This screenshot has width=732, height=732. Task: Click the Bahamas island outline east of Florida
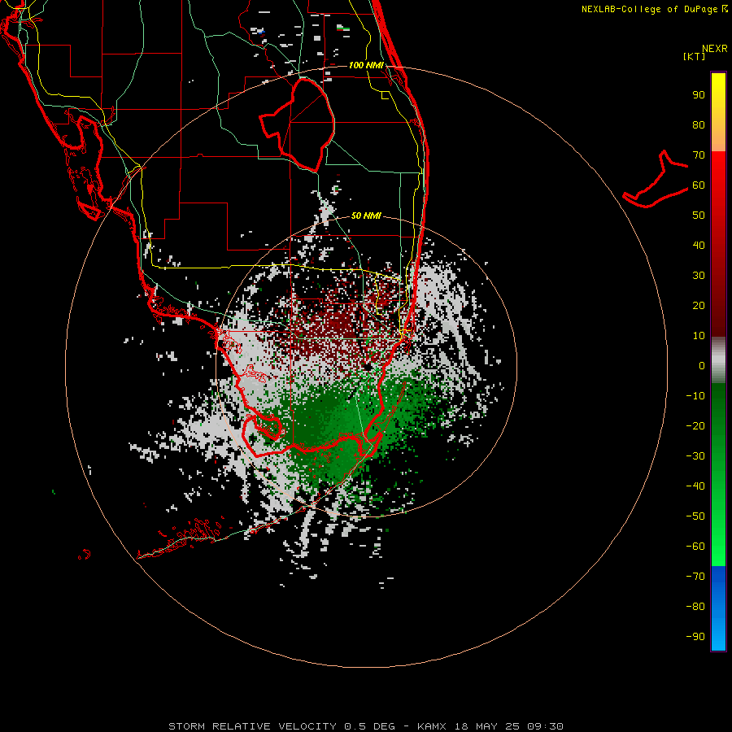pos(656,179)
